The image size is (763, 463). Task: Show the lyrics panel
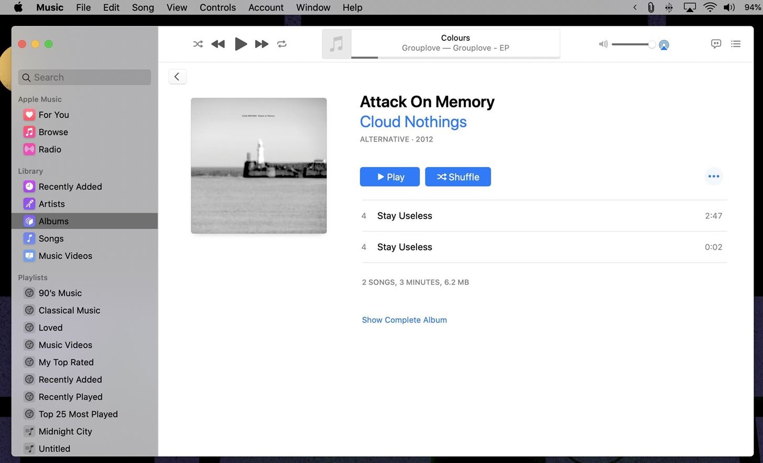(x=716, y=44)
